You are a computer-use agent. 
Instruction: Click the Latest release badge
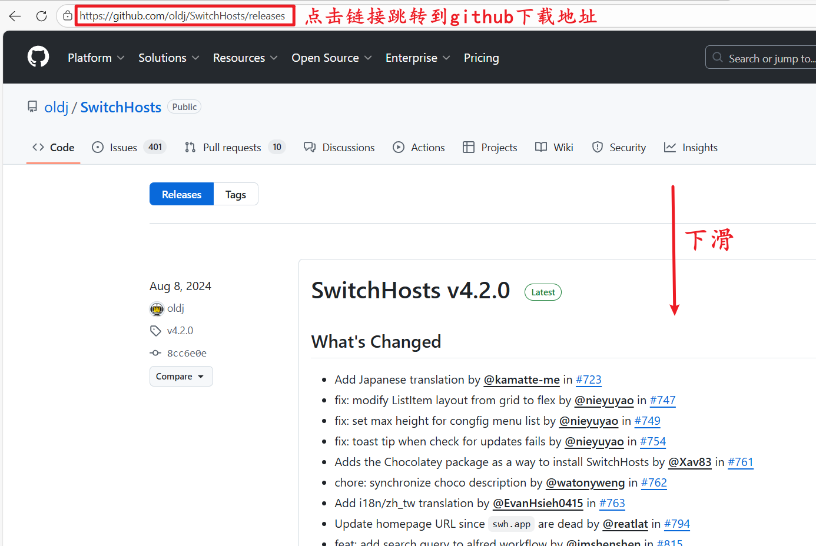pyautogui.click(x=543, y=292)
